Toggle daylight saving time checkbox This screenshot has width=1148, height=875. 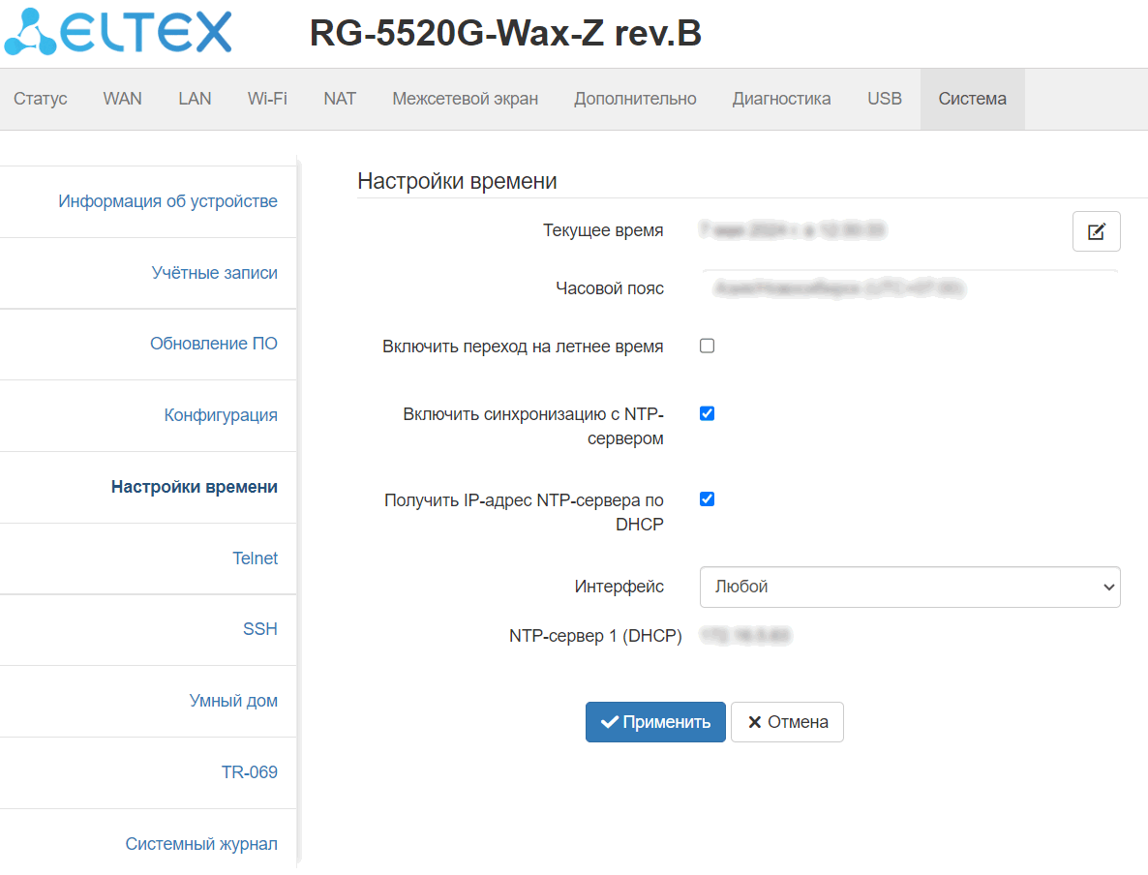708,346
